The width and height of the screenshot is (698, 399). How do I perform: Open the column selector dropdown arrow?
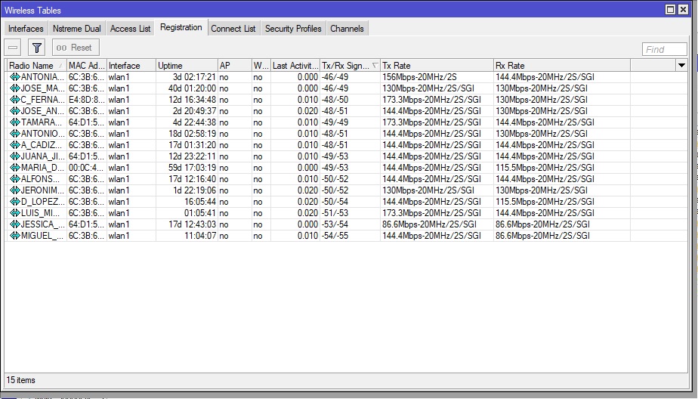[681, 66]
